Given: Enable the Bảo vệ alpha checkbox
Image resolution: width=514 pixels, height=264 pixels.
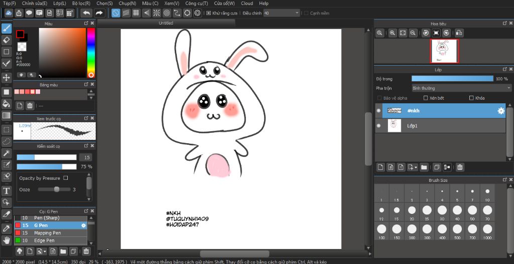Looking at the screenshot, I should pos(379,98).
